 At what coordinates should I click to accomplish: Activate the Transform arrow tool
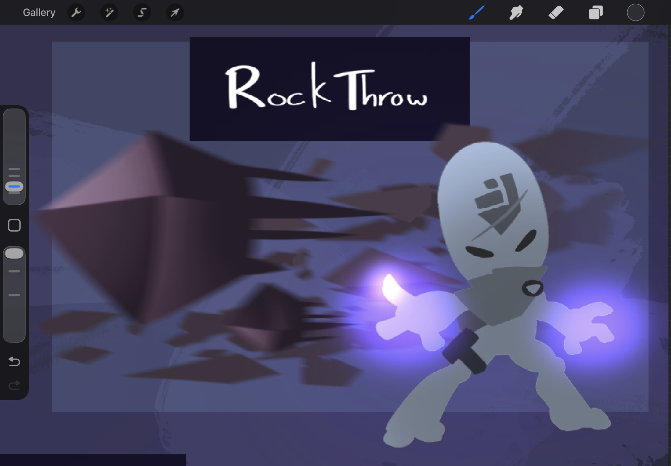[175, 13]
